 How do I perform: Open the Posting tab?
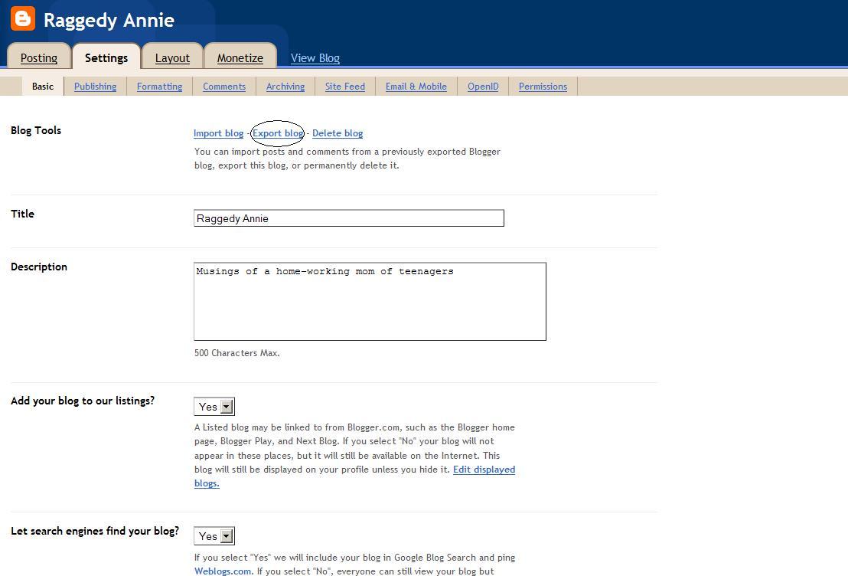pos(39,58)
